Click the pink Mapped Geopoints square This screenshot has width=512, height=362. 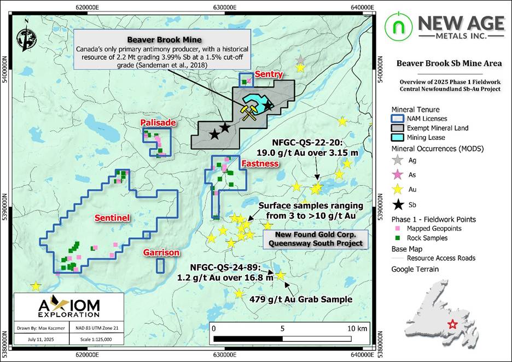[397, 227]
